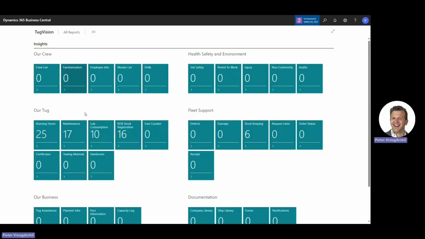Click the Fleet Support section heading
The width and height of the screenshot is (425, 239).
coord(201,111)
